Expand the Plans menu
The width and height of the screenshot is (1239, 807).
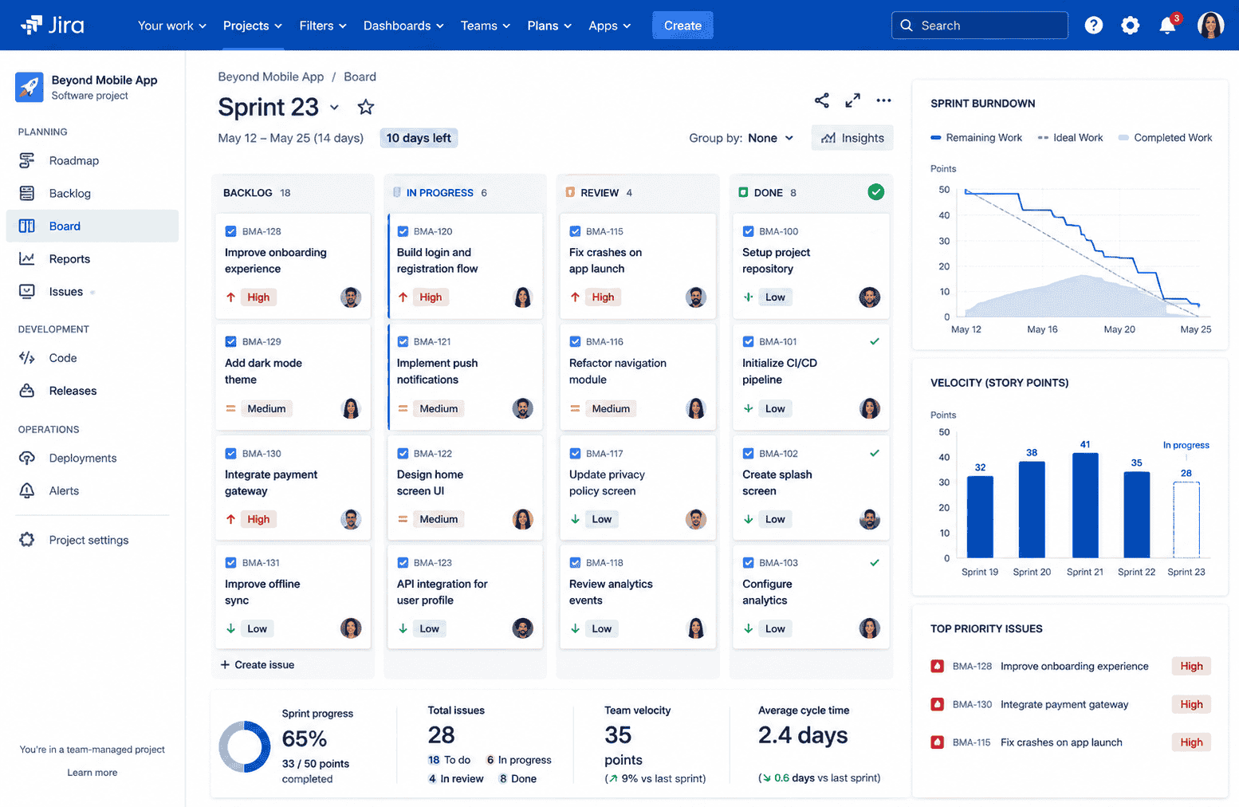[549, 26]
